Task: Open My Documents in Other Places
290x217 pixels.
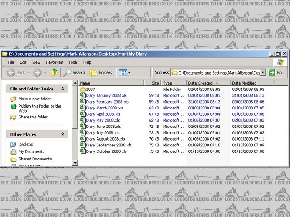Action: point(31,152)
